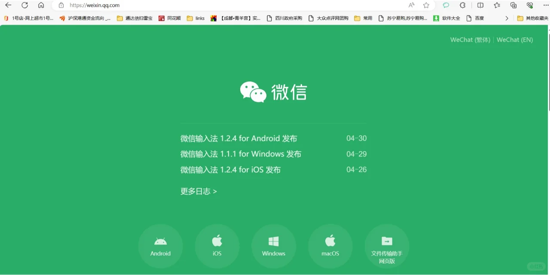Screen dimensions: 550x275
Task: Switch to WeChat (繁体) version
Action: click(470, 40)
